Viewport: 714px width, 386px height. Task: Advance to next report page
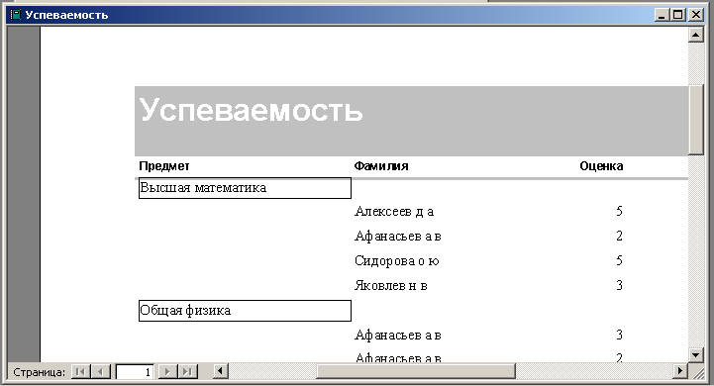coord(167,372)
